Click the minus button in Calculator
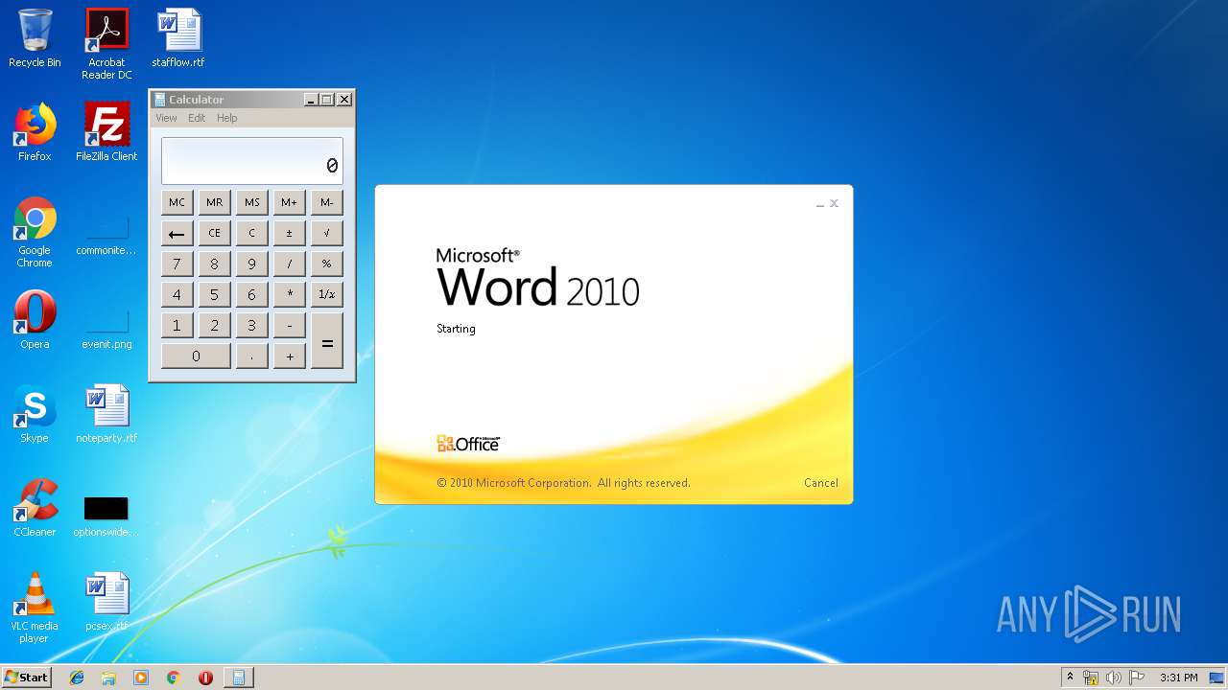The height and width of the screenshot is (690, 1228). pos(289,325)
